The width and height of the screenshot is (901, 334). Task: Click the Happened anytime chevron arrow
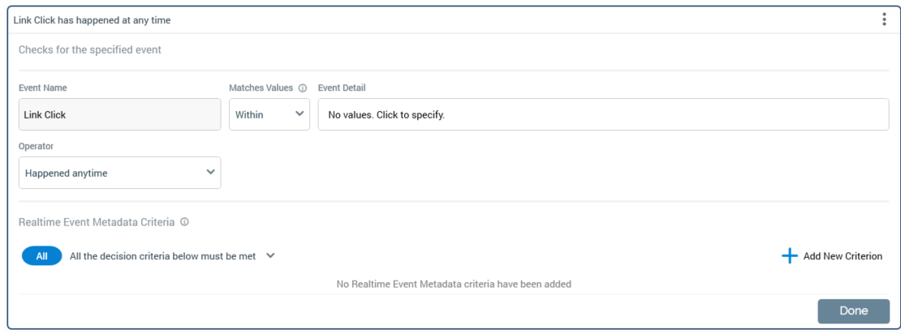click(211, 172)
